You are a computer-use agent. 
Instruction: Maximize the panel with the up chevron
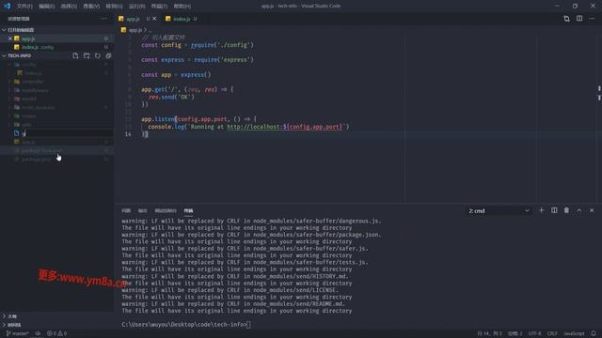point(579,210)
